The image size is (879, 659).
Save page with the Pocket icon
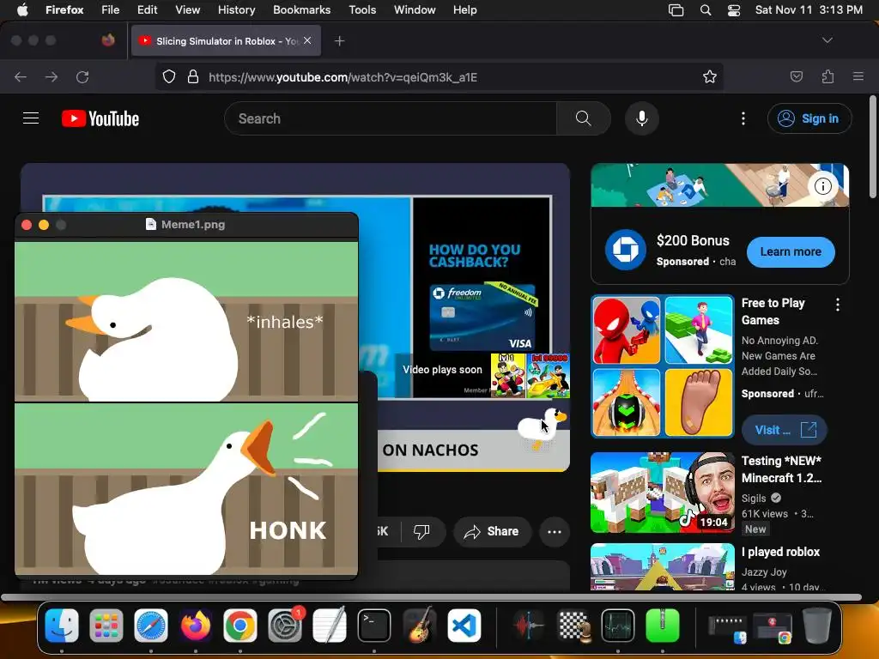pos(796,76)
